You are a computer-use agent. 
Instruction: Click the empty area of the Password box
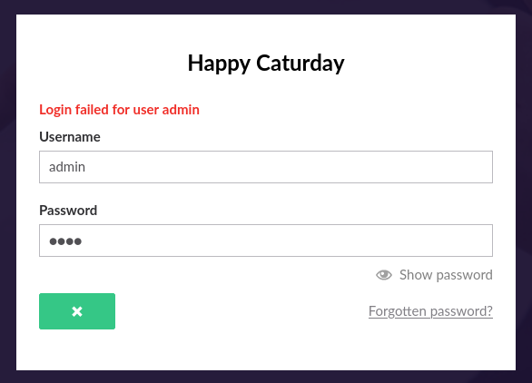pos(289,241)
